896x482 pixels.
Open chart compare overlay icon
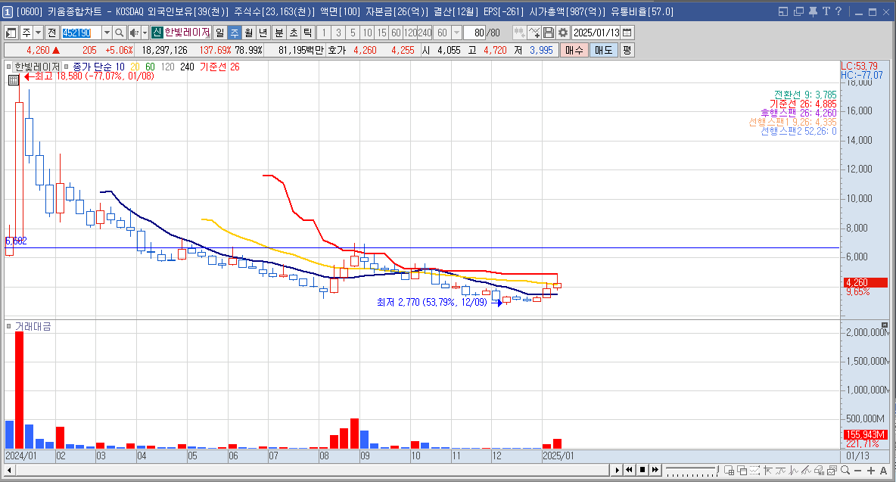pos(519,33)
